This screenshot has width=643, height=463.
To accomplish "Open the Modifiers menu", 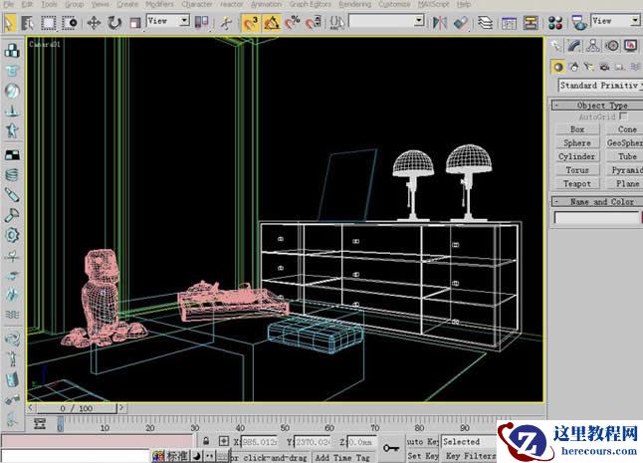I will [159, 5].
